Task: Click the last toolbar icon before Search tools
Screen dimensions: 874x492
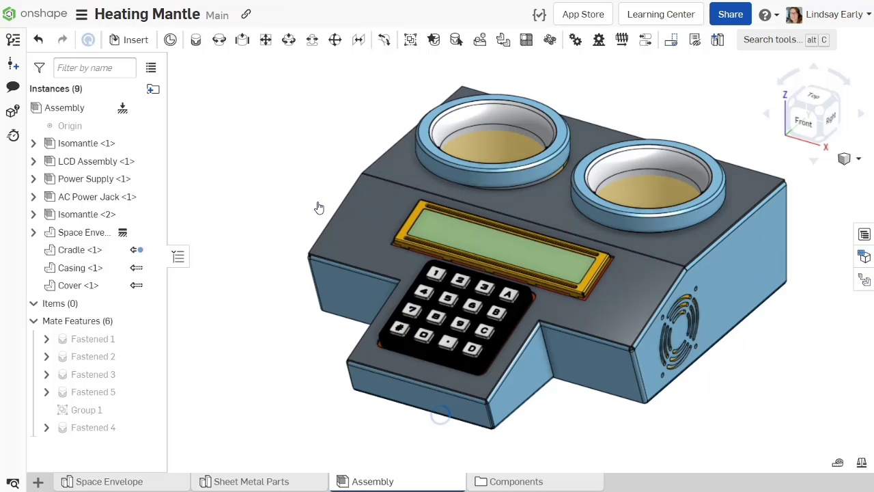Action: (x=718, y=40)
